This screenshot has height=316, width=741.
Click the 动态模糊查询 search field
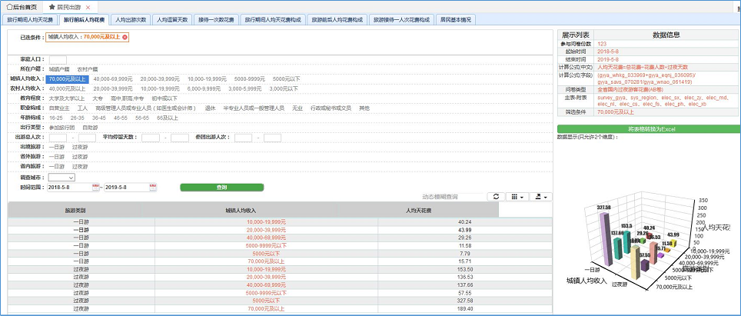454,197
